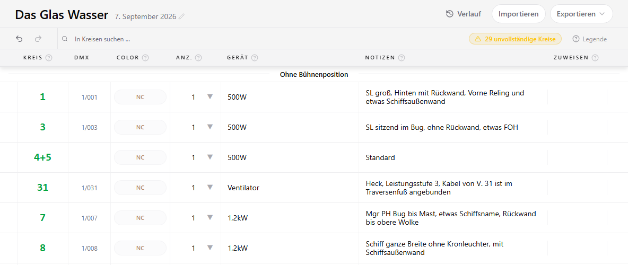Image resolution: width=628 pixels, height=265 pixels.
Task: Click the DMX column header
Action: (x=82, y=58)
